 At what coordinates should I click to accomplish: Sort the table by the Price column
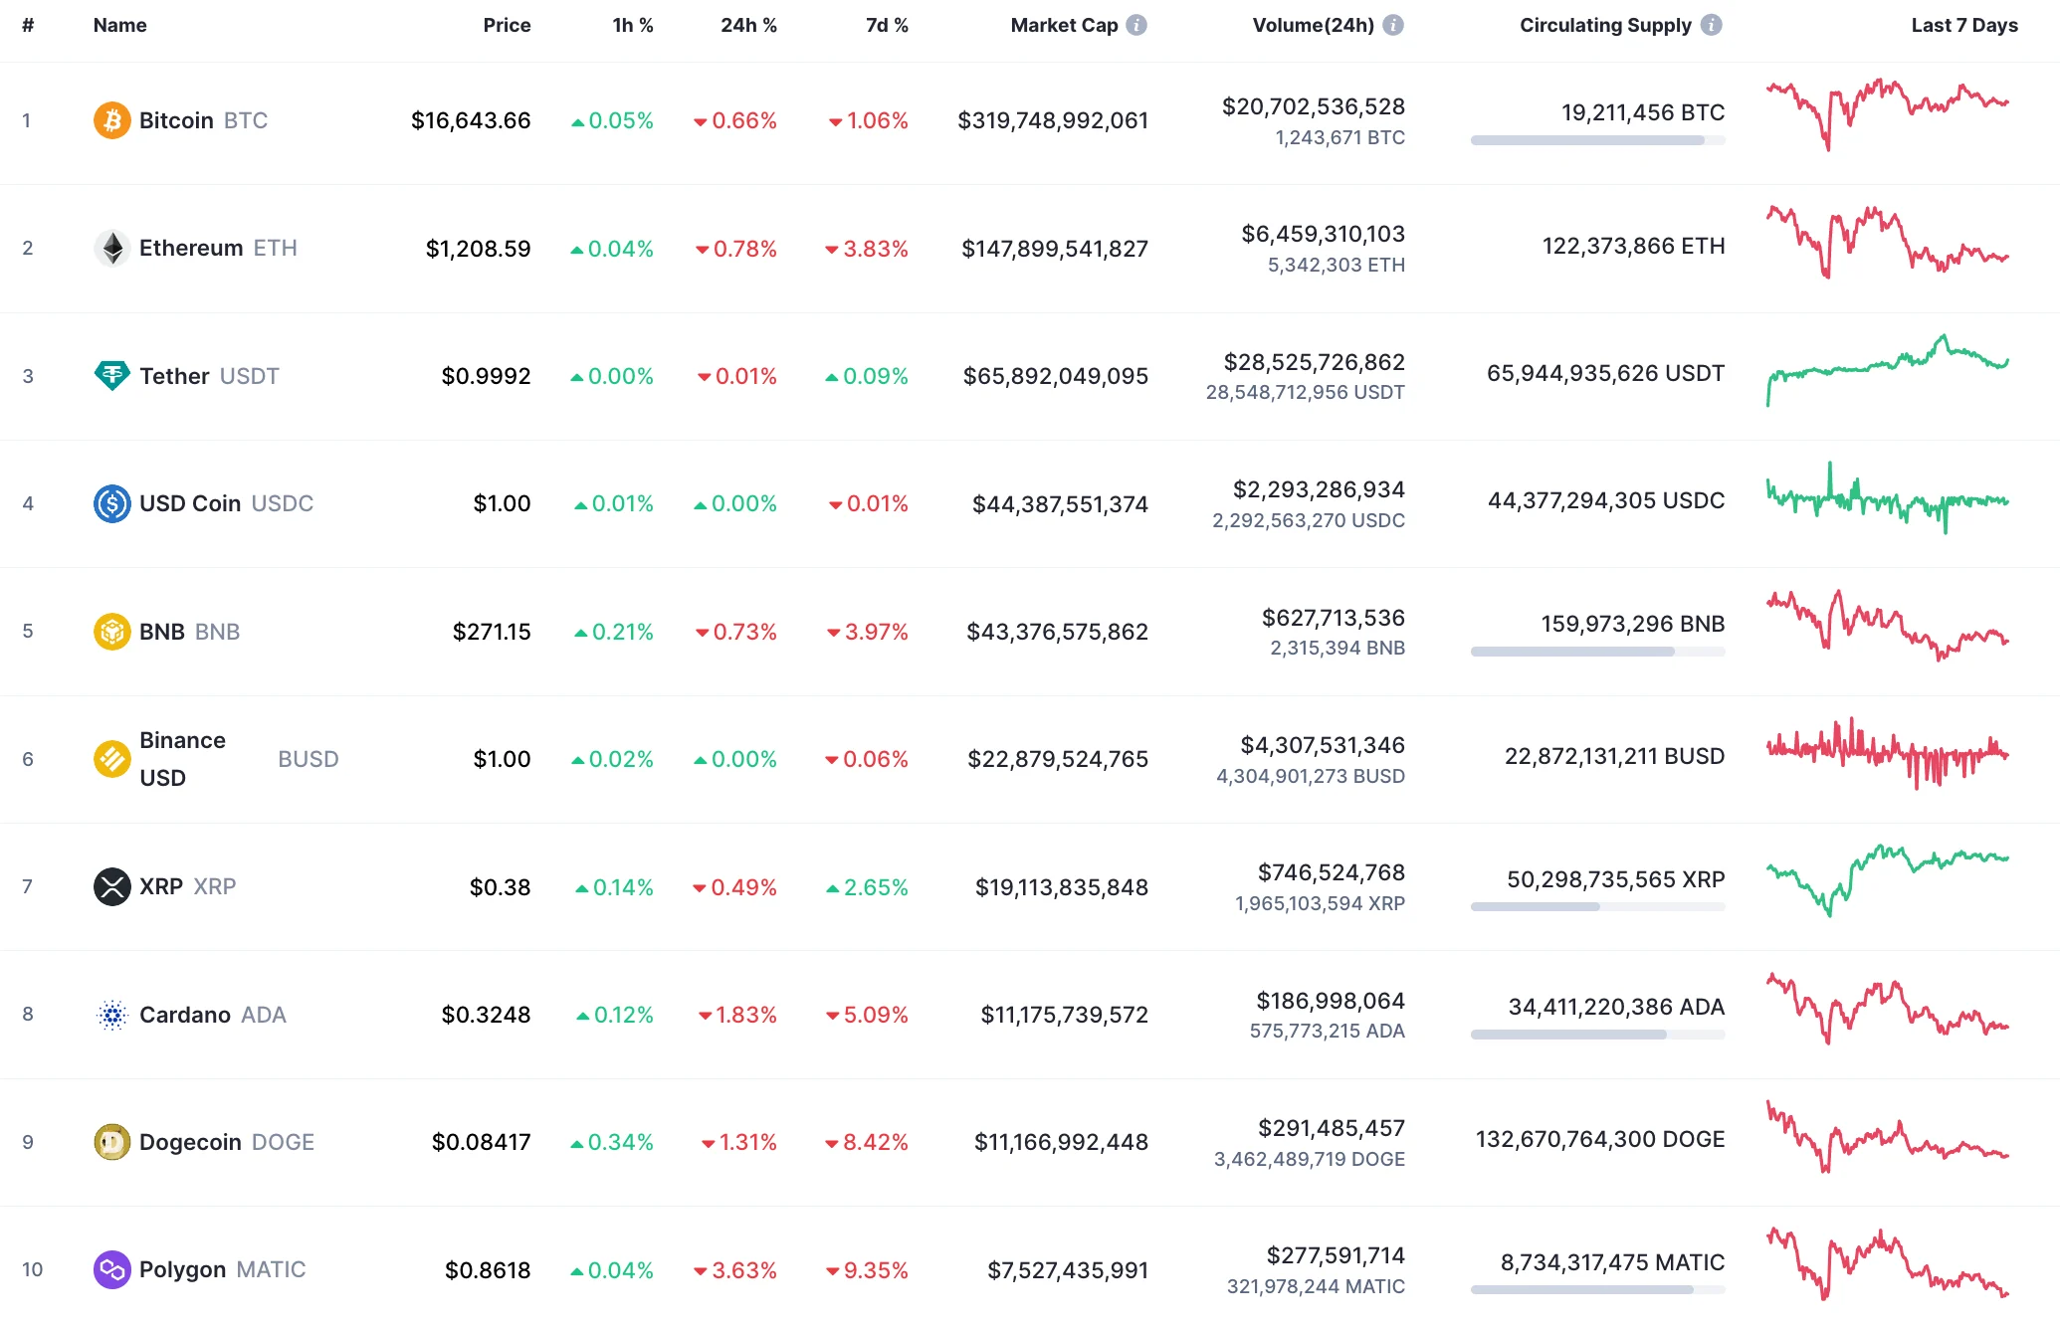point(507,25)
